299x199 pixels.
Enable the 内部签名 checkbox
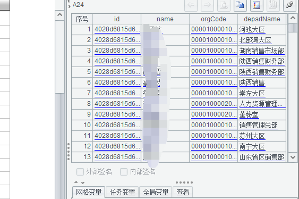[124, 172]
